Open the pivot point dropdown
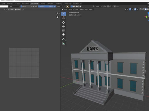Image resolution: width=149 pixels, height=111 pixels. coord(105,6)
